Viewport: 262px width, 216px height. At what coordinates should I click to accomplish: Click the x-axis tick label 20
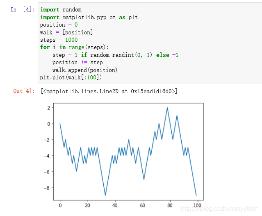point(88,205)
